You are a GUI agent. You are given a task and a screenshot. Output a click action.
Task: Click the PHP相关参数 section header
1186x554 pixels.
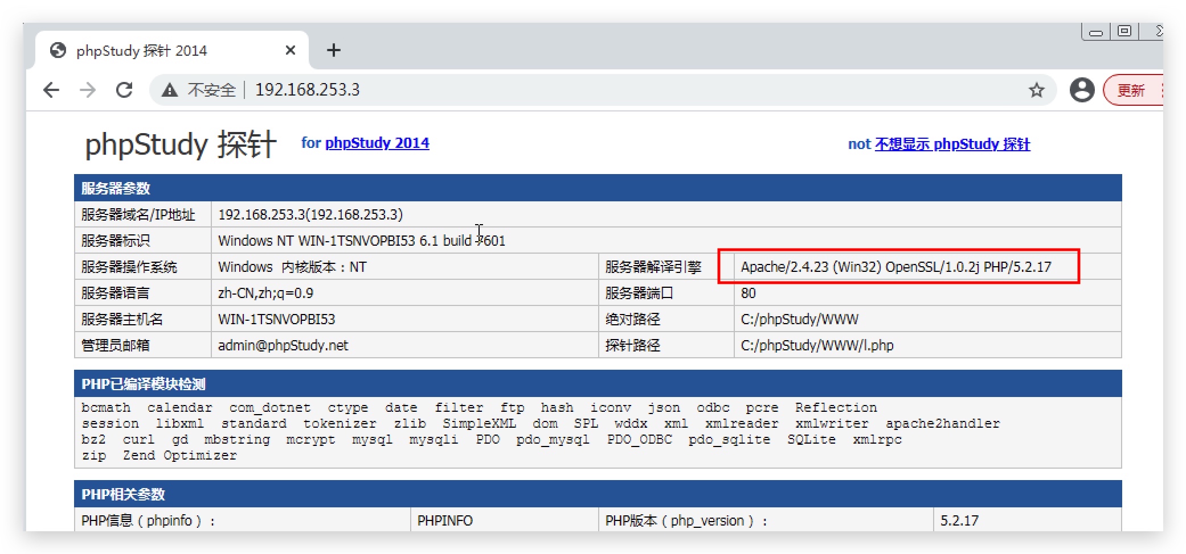point(598,494)
